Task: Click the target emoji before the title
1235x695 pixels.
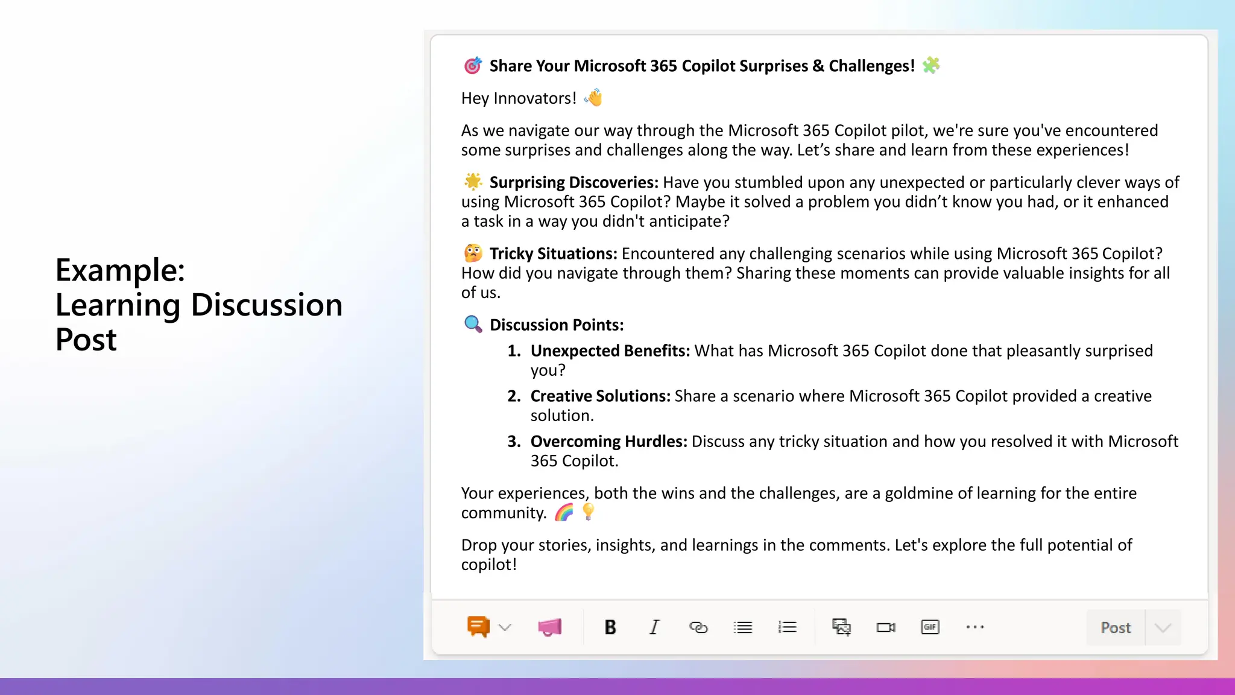Action: 473,65
